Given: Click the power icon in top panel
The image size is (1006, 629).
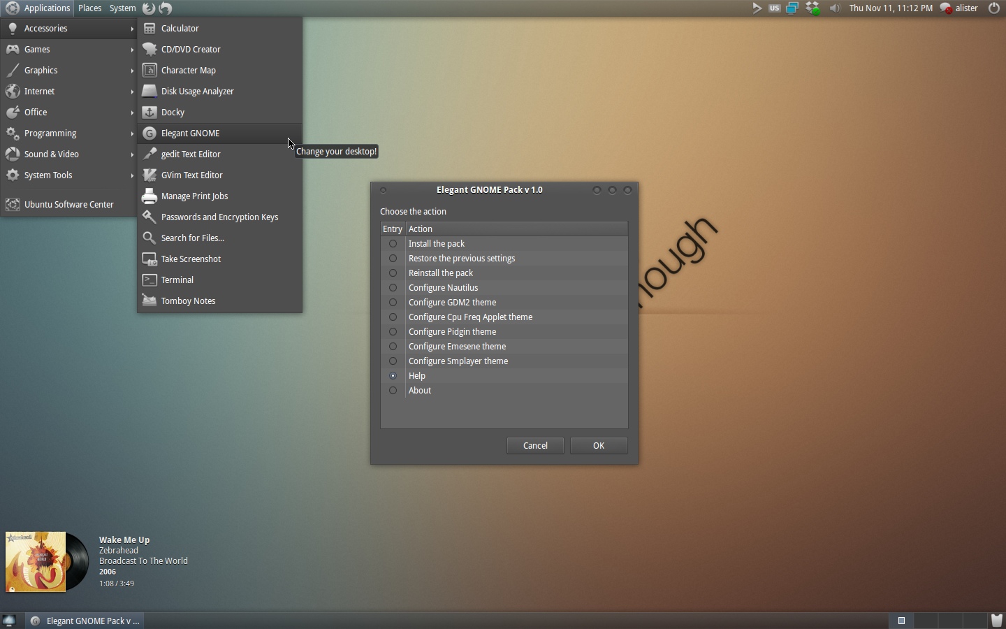Looking at the screenshot, I should (x=993, y=8).
